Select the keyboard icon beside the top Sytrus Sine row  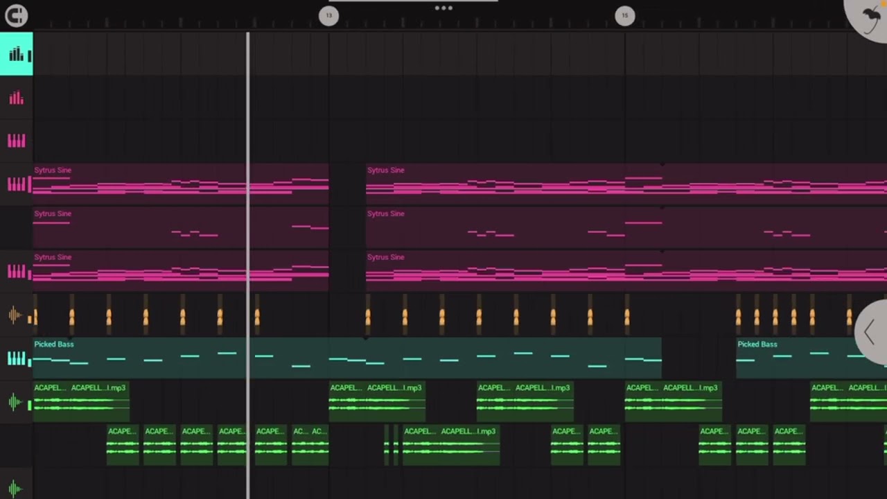16,184
